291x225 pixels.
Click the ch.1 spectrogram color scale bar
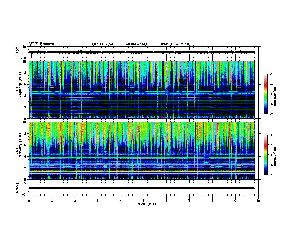pos(266,94)
